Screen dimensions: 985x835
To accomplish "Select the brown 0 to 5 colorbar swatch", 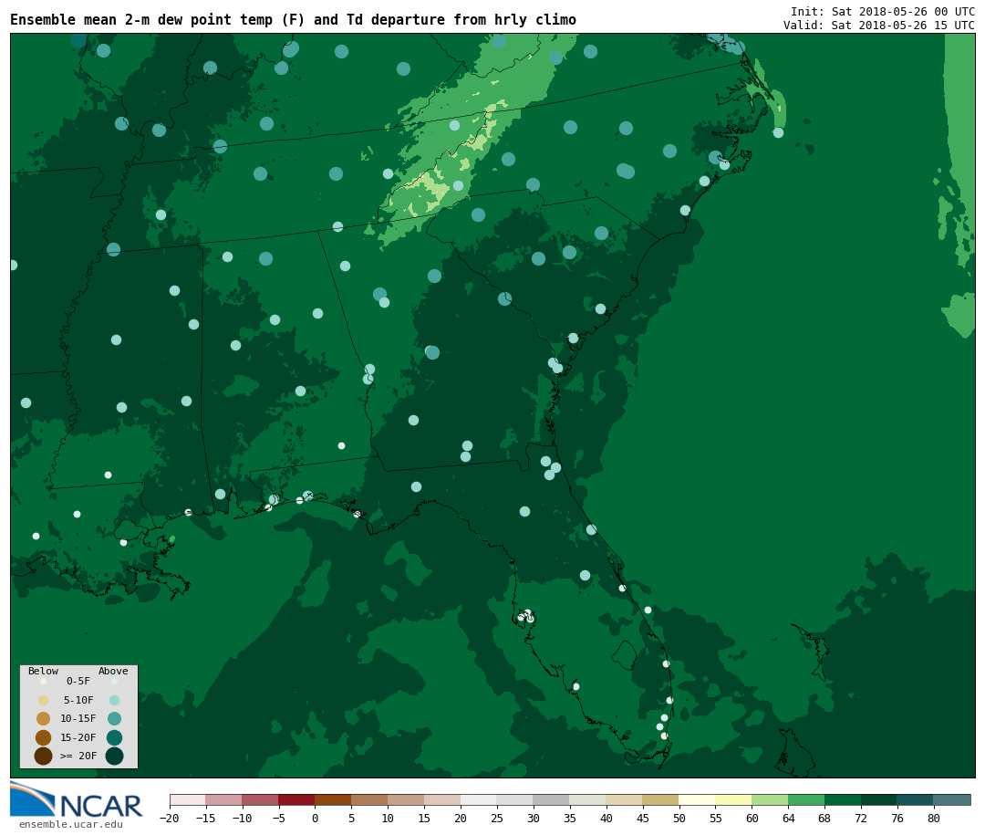I will tap(333, 799).
